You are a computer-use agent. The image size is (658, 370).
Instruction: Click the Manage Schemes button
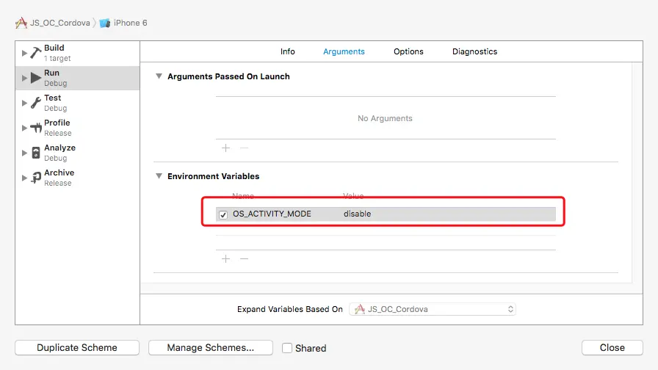[211, 348]
